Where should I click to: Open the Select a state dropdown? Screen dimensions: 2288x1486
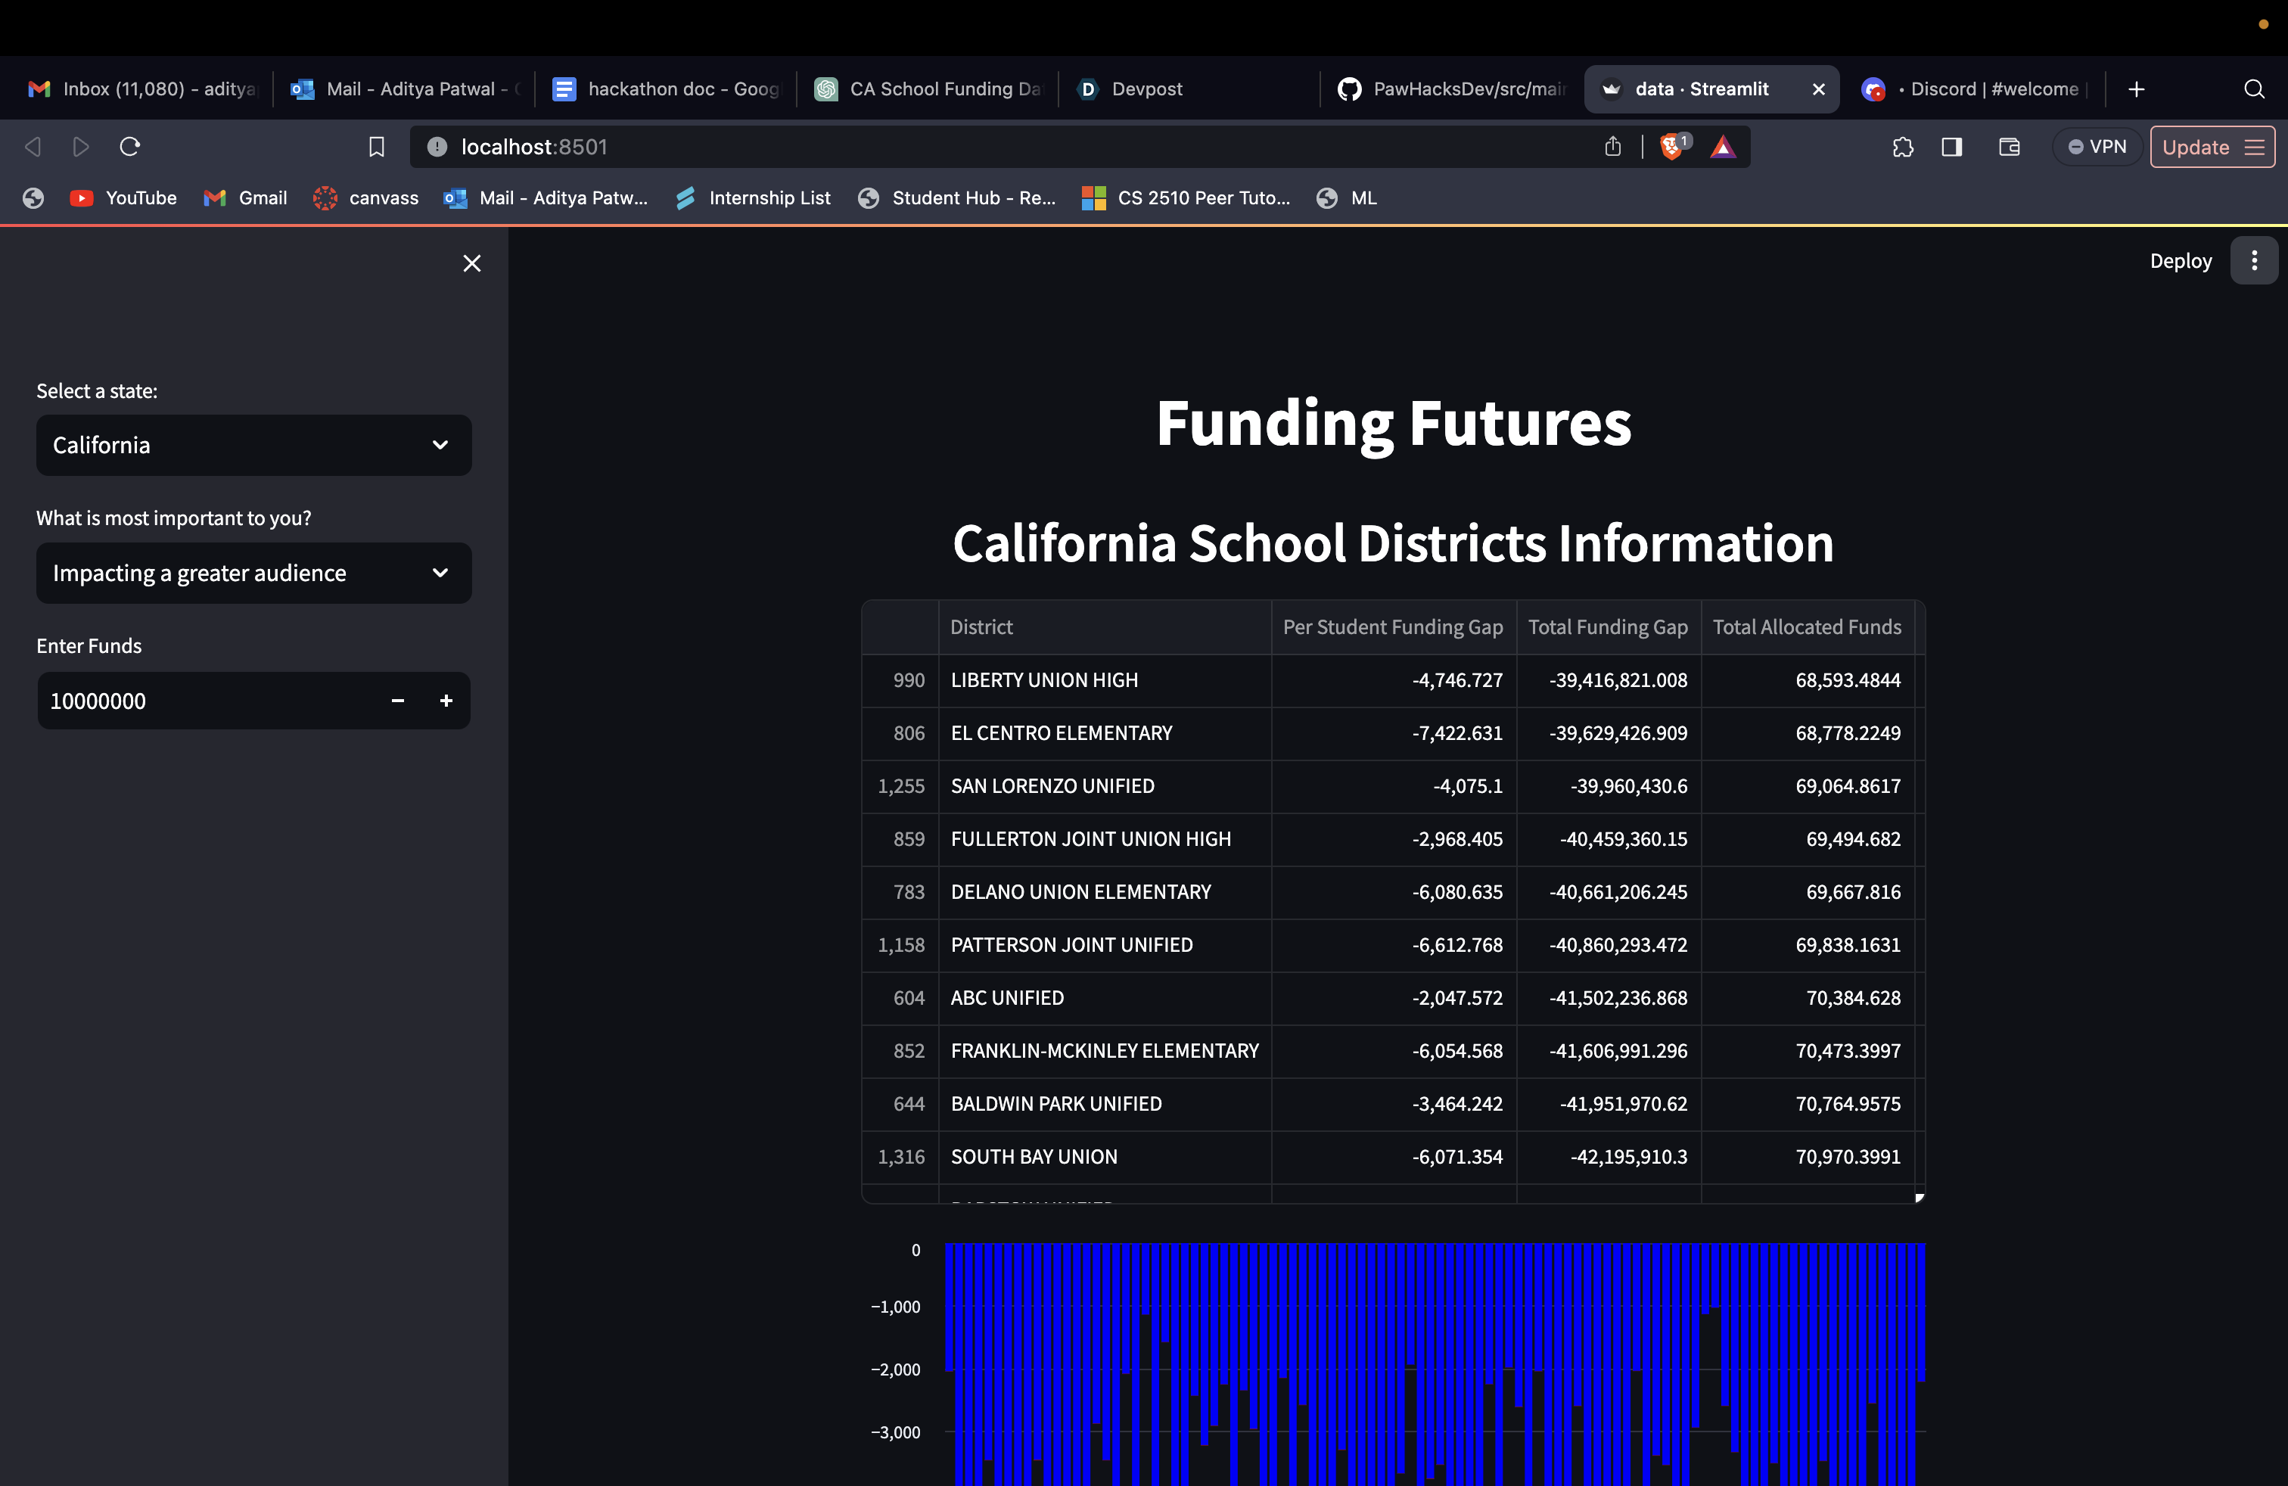(x=253, y=445)
